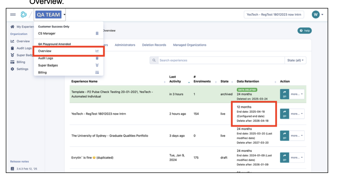This screenshot has width=338, height=179.
Task: Click the search magnifier icon
Action: point(154,60)
